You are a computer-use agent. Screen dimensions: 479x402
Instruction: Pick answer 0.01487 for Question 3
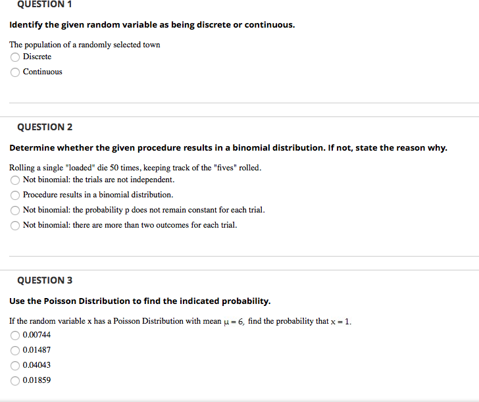(x=15, y=351)
